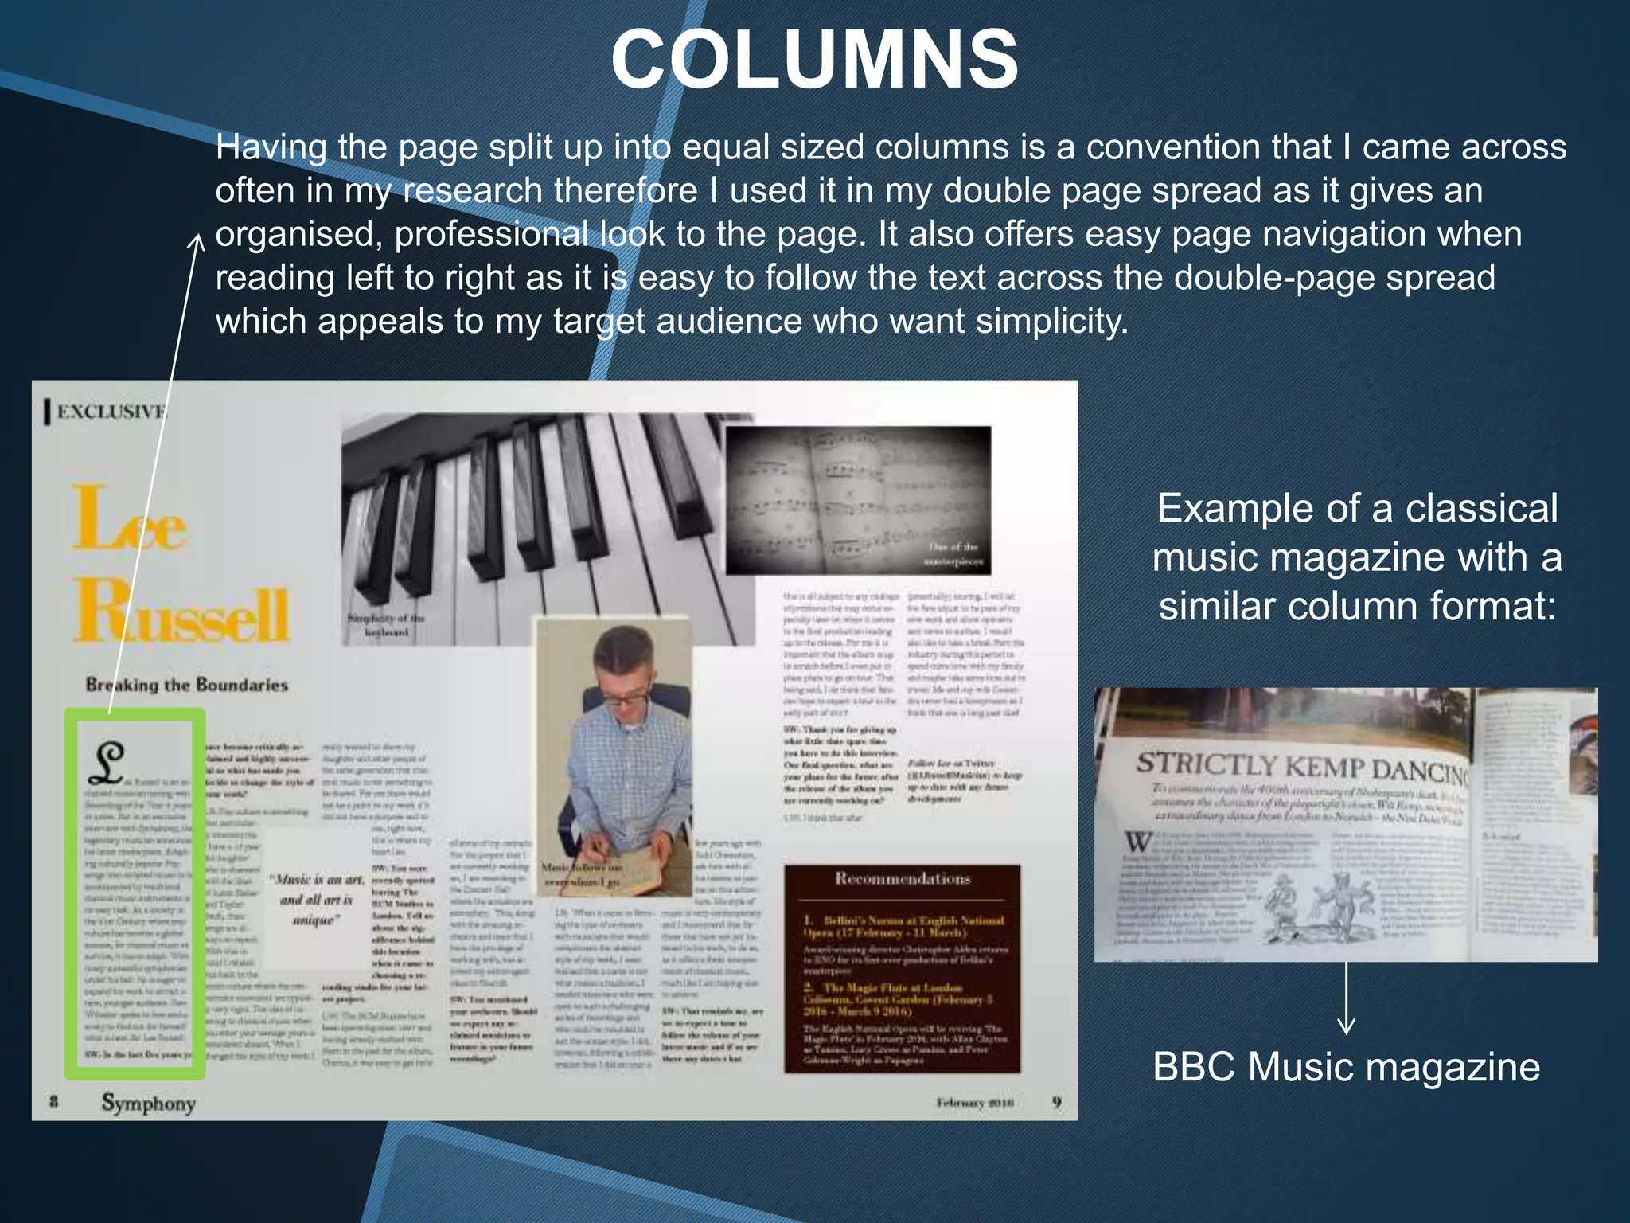Click the 'EXCLUSIVE' label on the spread
Image resolution: width=1630 pixels, height=1223 pixels.
click(x=107, y=412)
